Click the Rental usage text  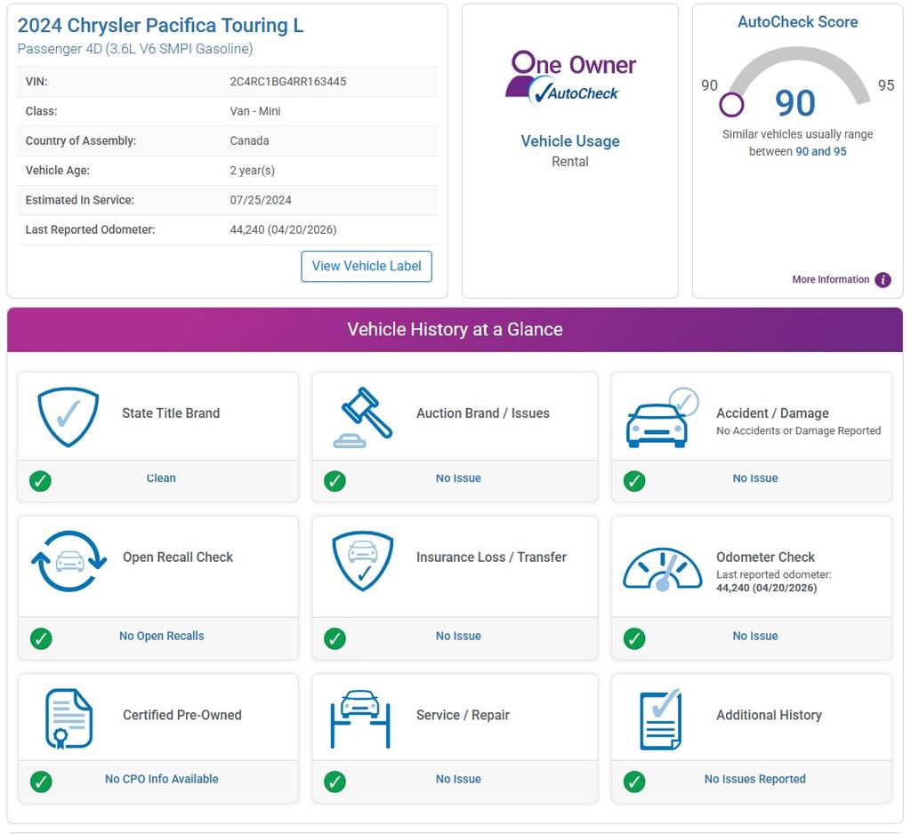tap(570, 162)
